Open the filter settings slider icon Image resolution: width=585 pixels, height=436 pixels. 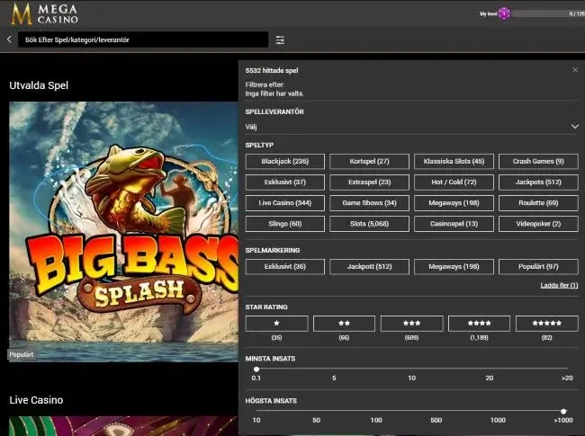click(280, 40)
